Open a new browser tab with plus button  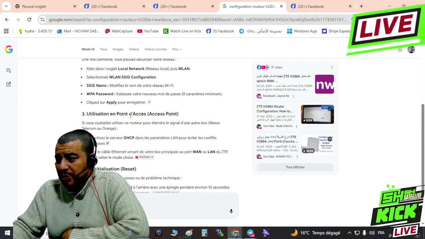pyautogui.click(x=361, y=6)
